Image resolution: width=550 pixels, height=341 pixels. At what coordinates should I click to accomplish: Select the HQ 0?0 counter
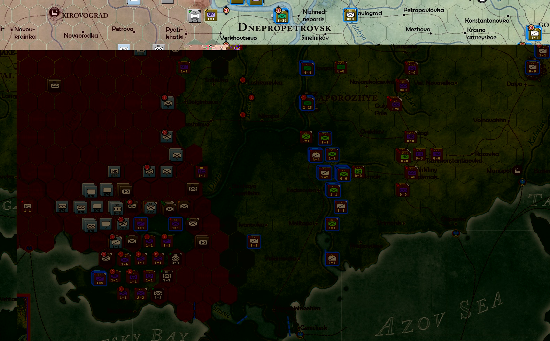coord(115,172)
